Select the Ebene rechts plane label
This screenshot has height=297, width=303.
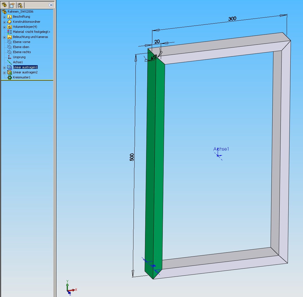(x=22, y=52)
